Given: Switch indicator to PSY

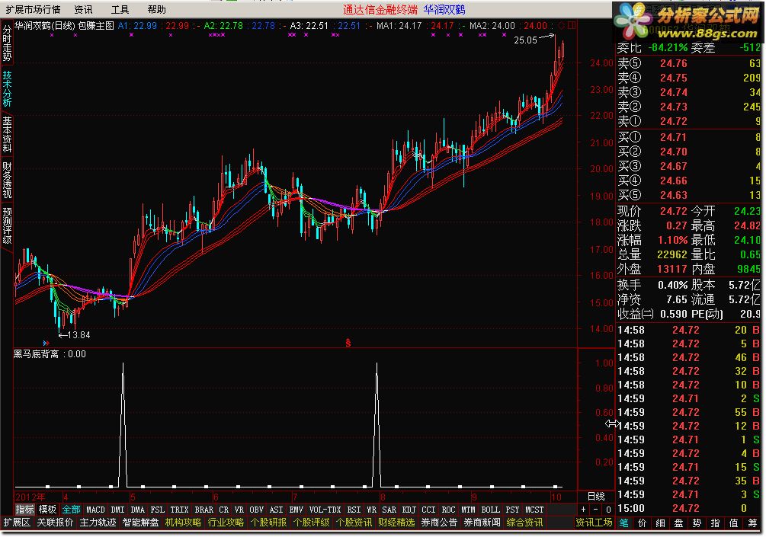Looking at the screenshot, I should [x=512, y=509].
